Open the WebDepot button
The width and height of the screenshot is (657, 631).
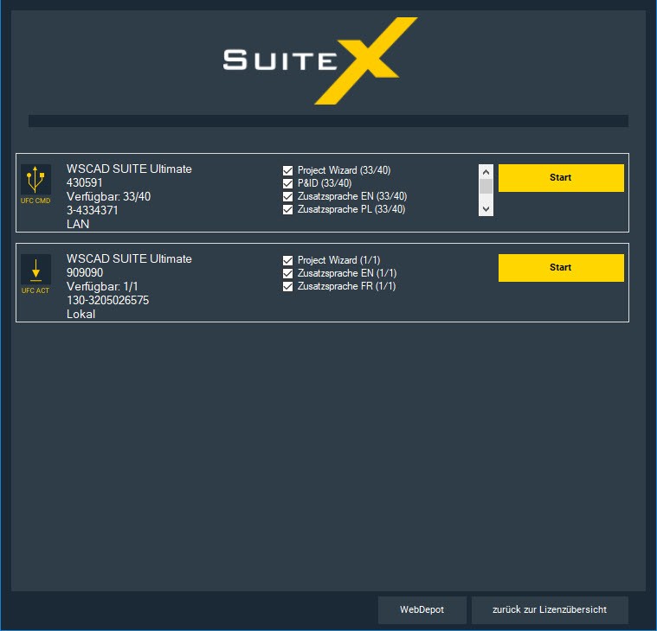[x=422, y=609]
